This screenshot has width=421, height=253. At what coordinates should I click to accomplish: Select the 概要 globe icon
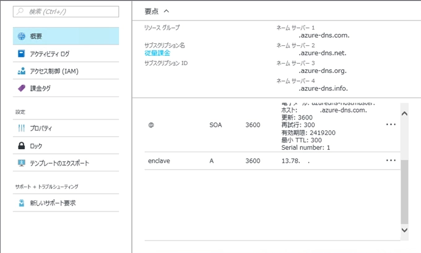(22, 36)
